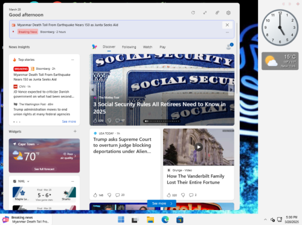Open Trump asks Supreme Court article
Screen dimensions: 302x225
coord(122,145)
